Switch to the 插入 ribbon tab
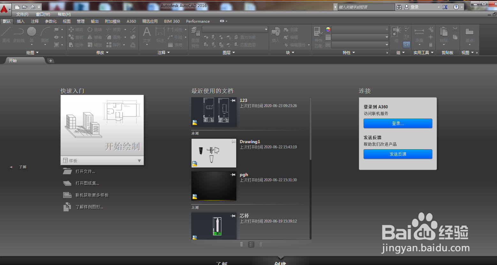 (x=20, y=21)
